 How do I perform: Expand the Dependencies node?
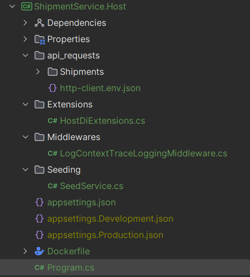(x=25, y=23)
